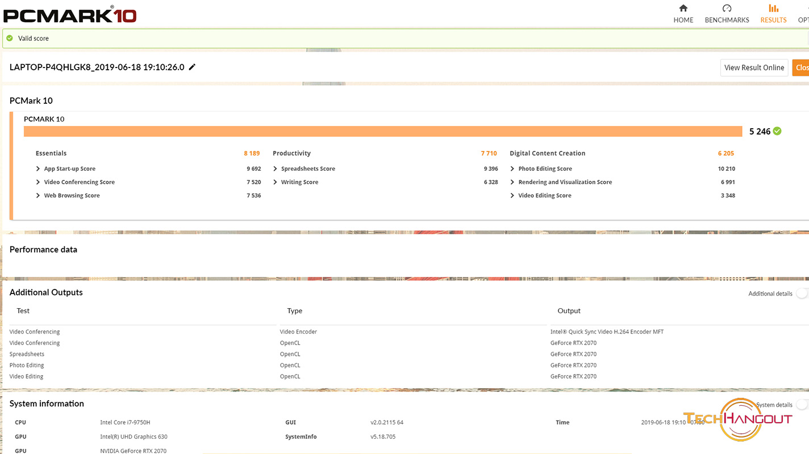The width and height of the screenshot is (809, 454).
Task: Click the Output column header
Action: [569, 310]
